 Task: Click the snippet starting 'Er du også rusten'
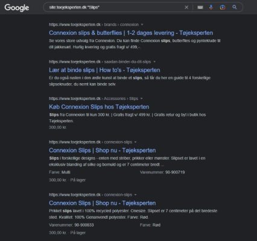130,81
